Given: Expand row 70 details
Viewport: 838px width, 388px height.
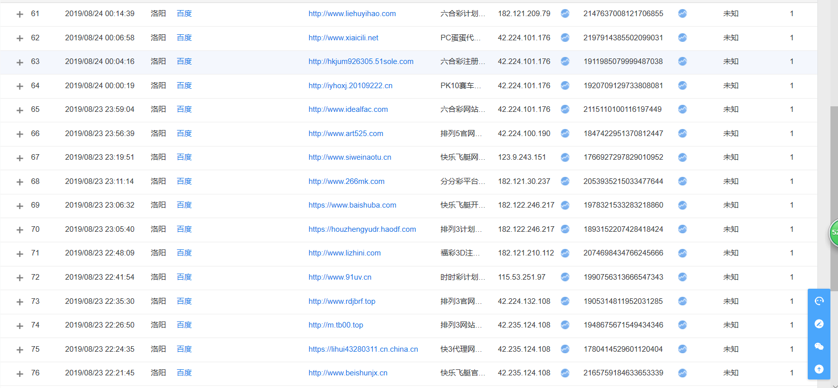Looking at the screenshot, I should [20, 230].
